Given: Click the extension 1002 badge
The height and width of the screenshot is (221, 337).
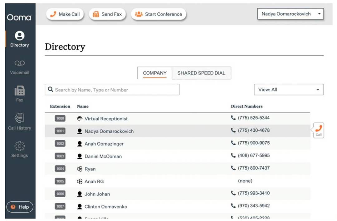Looking at the screenshot, I should (60, 143).
